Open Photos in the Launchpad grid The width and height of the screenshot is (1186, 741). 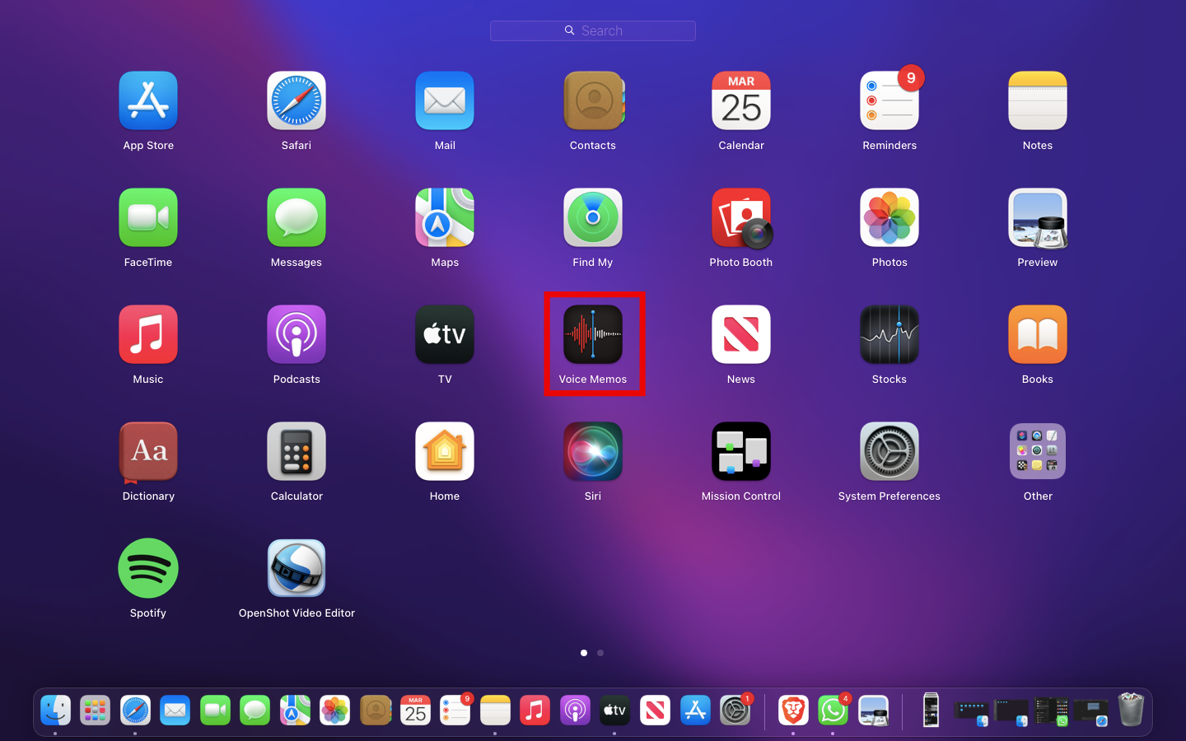[889, 218]
